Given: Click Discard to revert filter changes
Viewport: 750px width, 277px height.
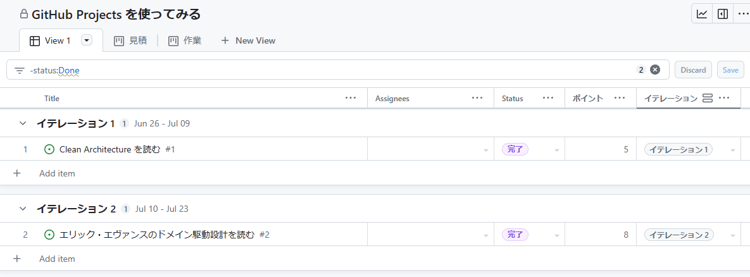Looking at the screenshot, I should point(693,70).
